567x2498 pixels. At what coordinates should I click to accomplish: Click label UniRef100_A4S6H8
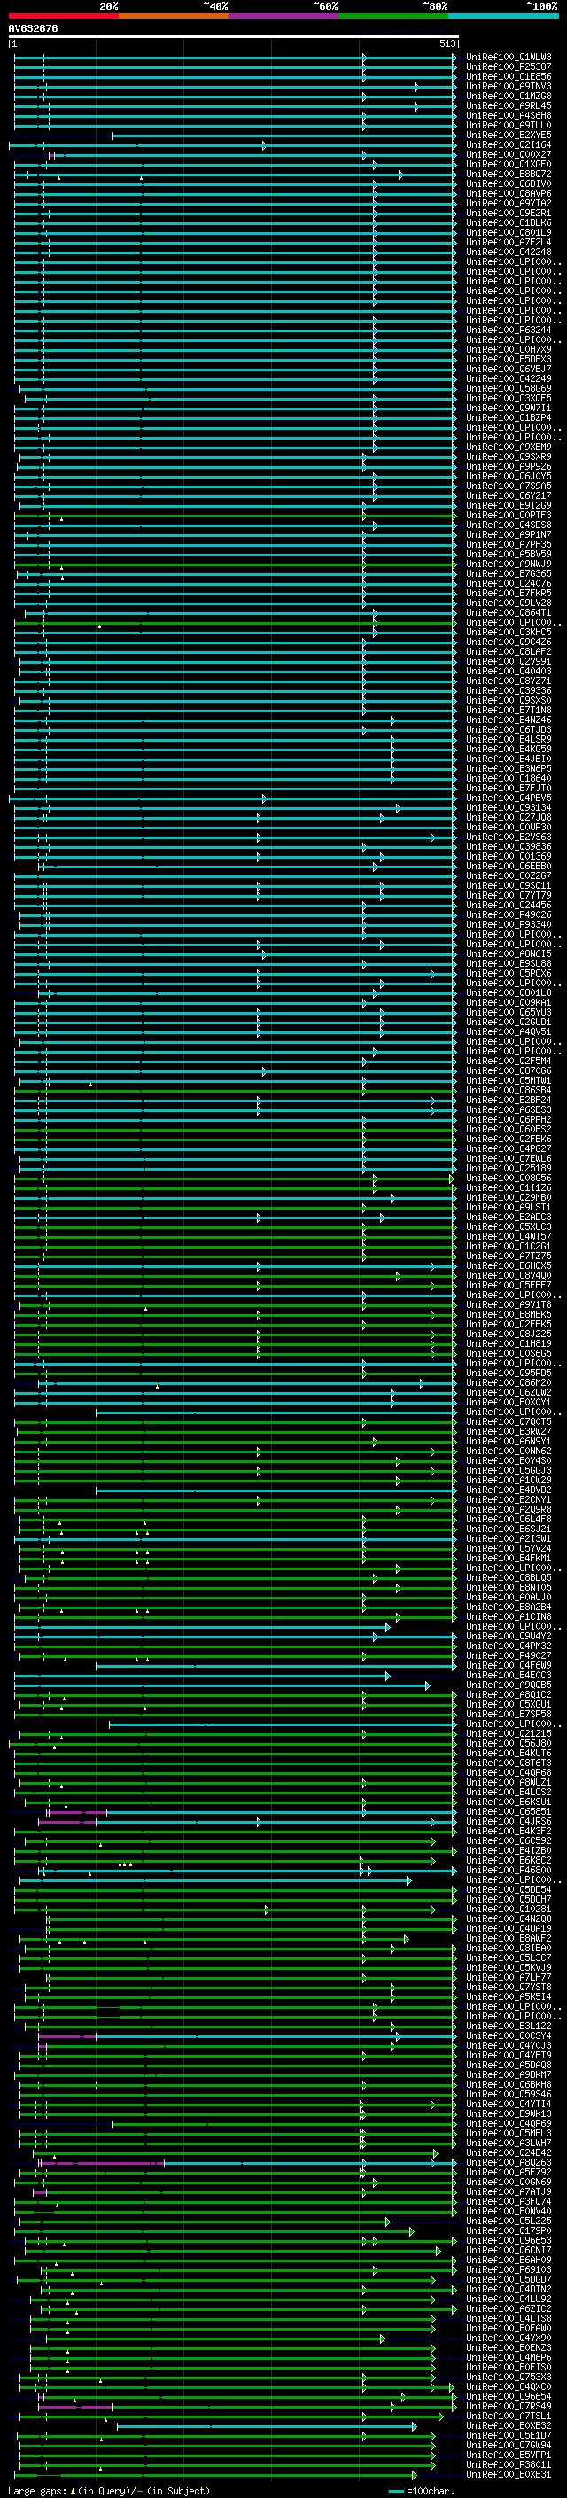pos(509,115)
